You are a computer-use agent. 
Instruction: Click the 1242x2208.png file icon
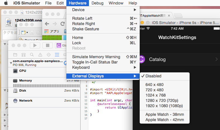[x=8, y=22]
